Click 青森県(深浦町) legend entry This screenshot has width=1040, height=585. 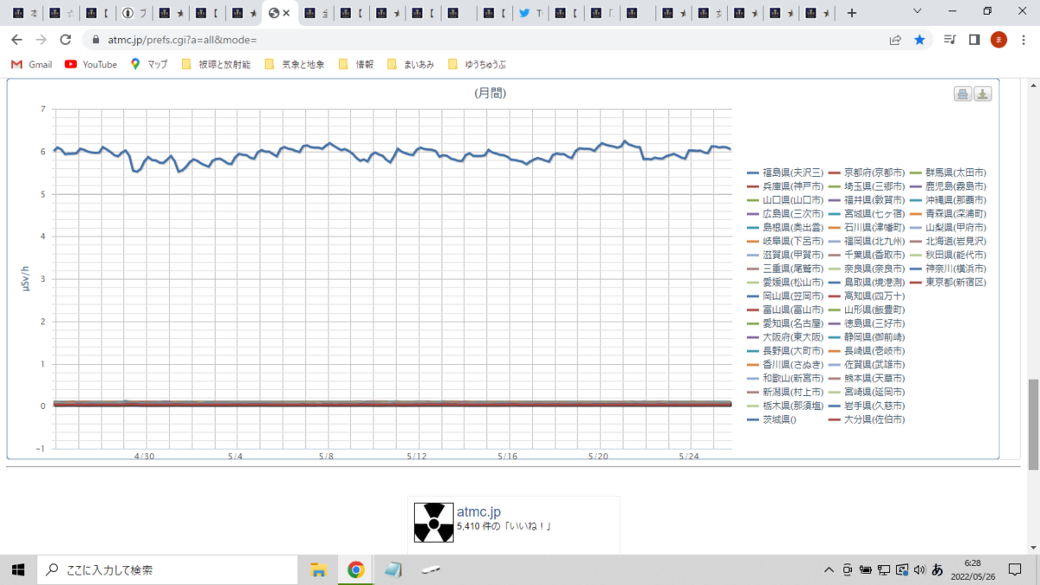[947, 214]
